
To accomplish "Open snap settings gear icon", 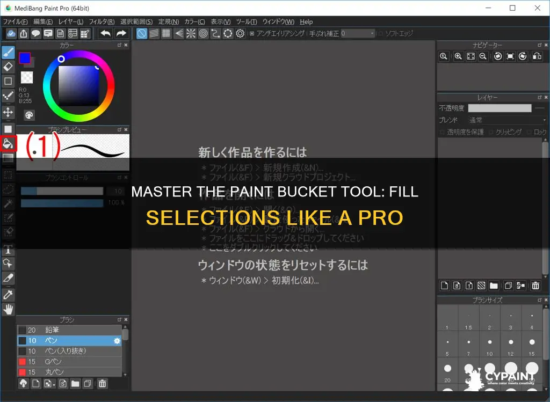I will coord(240,34).
